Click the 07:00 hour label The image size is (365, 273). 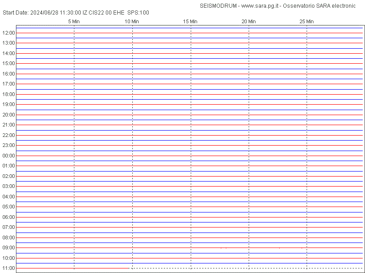click(8, 227)
